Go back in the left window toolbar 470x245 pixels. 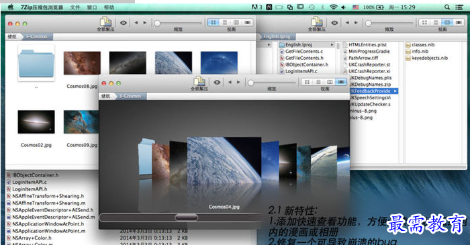tap(136, 23)
